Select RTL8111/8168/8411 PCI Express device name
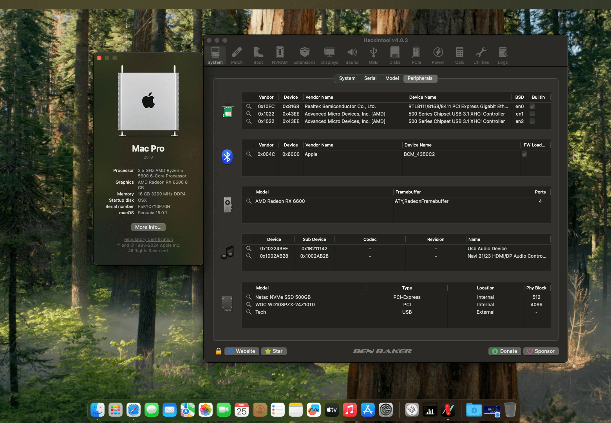The height and width of the screenshot is (423, 611). tap(458, 107)
